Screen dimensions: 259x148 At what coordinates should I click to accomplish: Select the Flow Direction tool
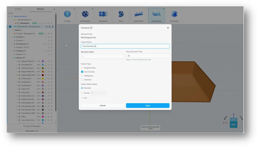tap(156, 15)
